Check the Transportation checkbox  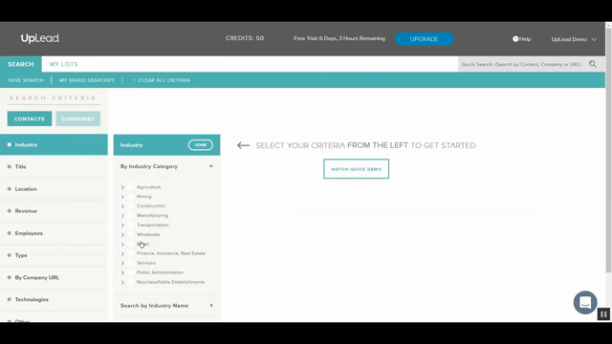[x=131, y=225]
